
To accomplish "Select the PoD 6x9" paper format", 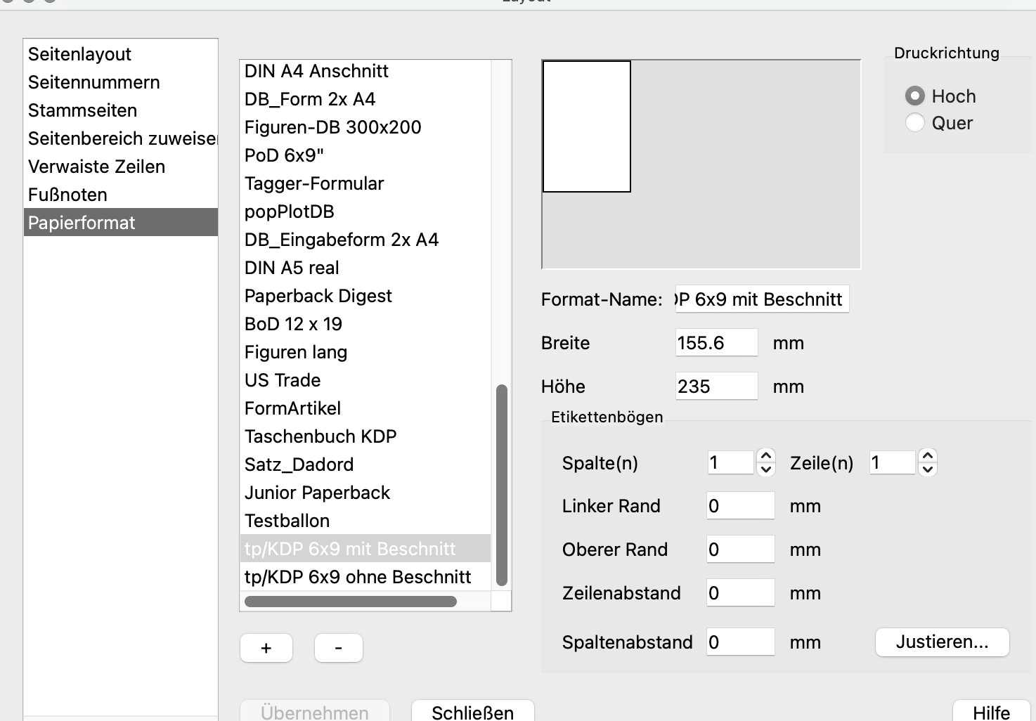I will [x=285, y=155].
